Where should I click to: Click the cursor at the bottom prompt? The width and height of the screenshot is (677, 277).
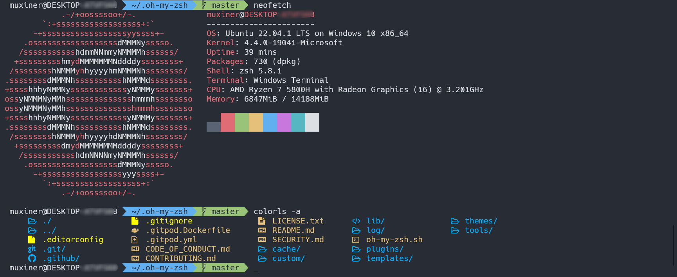[256, 271]
